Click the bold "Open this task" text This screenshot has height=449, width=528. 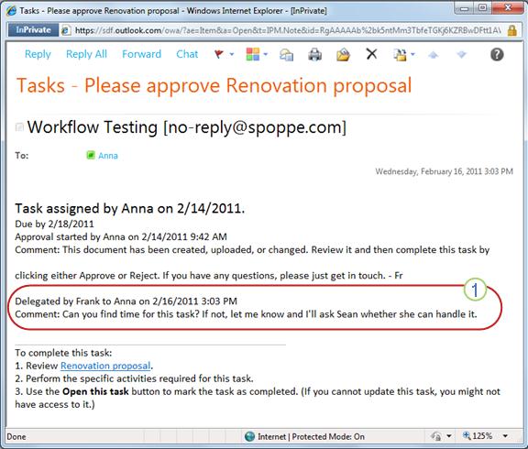click(95, 391)
